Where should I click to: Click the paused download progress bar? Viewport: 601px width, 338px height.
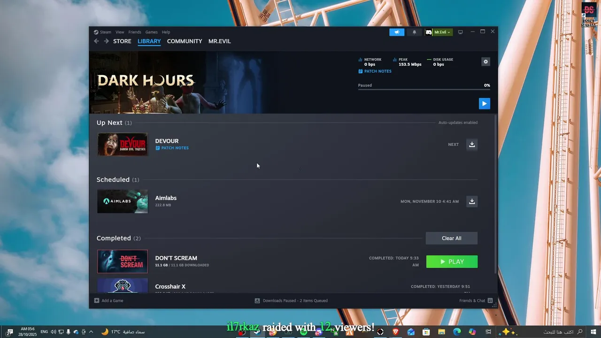[424, 89]
